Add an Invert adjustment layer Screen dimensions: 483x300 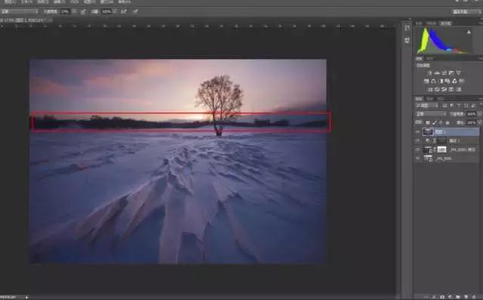pyautogui.click(x=429, y=89)
